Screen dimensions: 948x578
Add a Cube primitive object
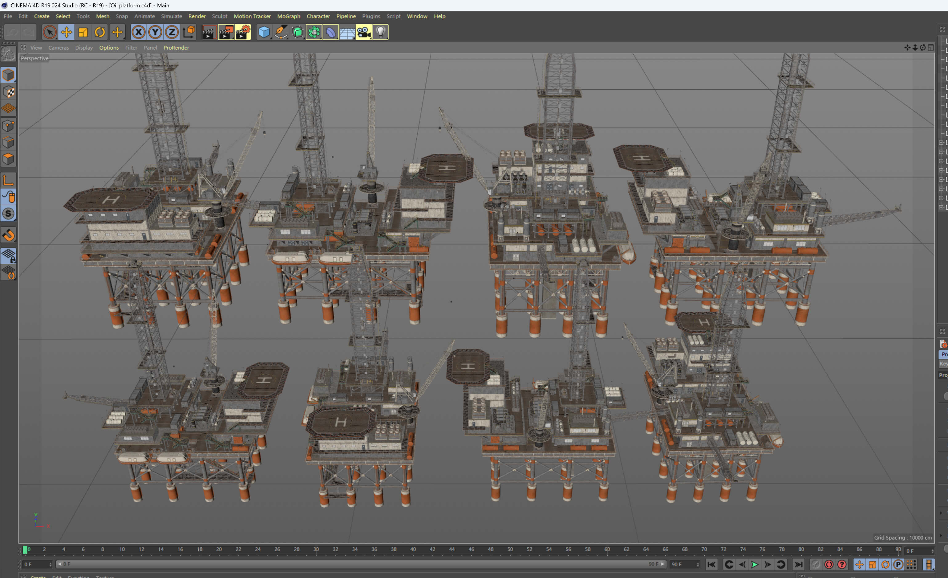pyautogui.click(x=264, y=32)
